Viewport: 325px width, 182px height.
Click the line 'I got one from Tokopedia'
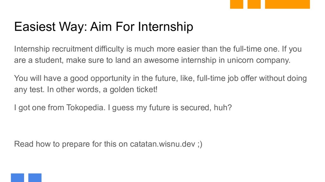point(123,108)
